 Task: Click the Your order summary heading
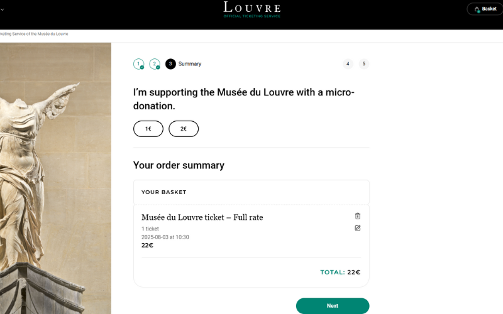click(x=179, y=166)
